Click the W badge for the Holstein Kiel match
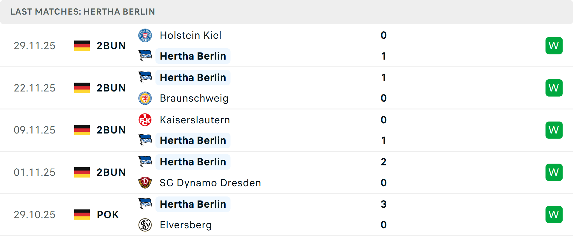Image resolution: width=573 pixels, height=236 pixels. pos(554,46)
